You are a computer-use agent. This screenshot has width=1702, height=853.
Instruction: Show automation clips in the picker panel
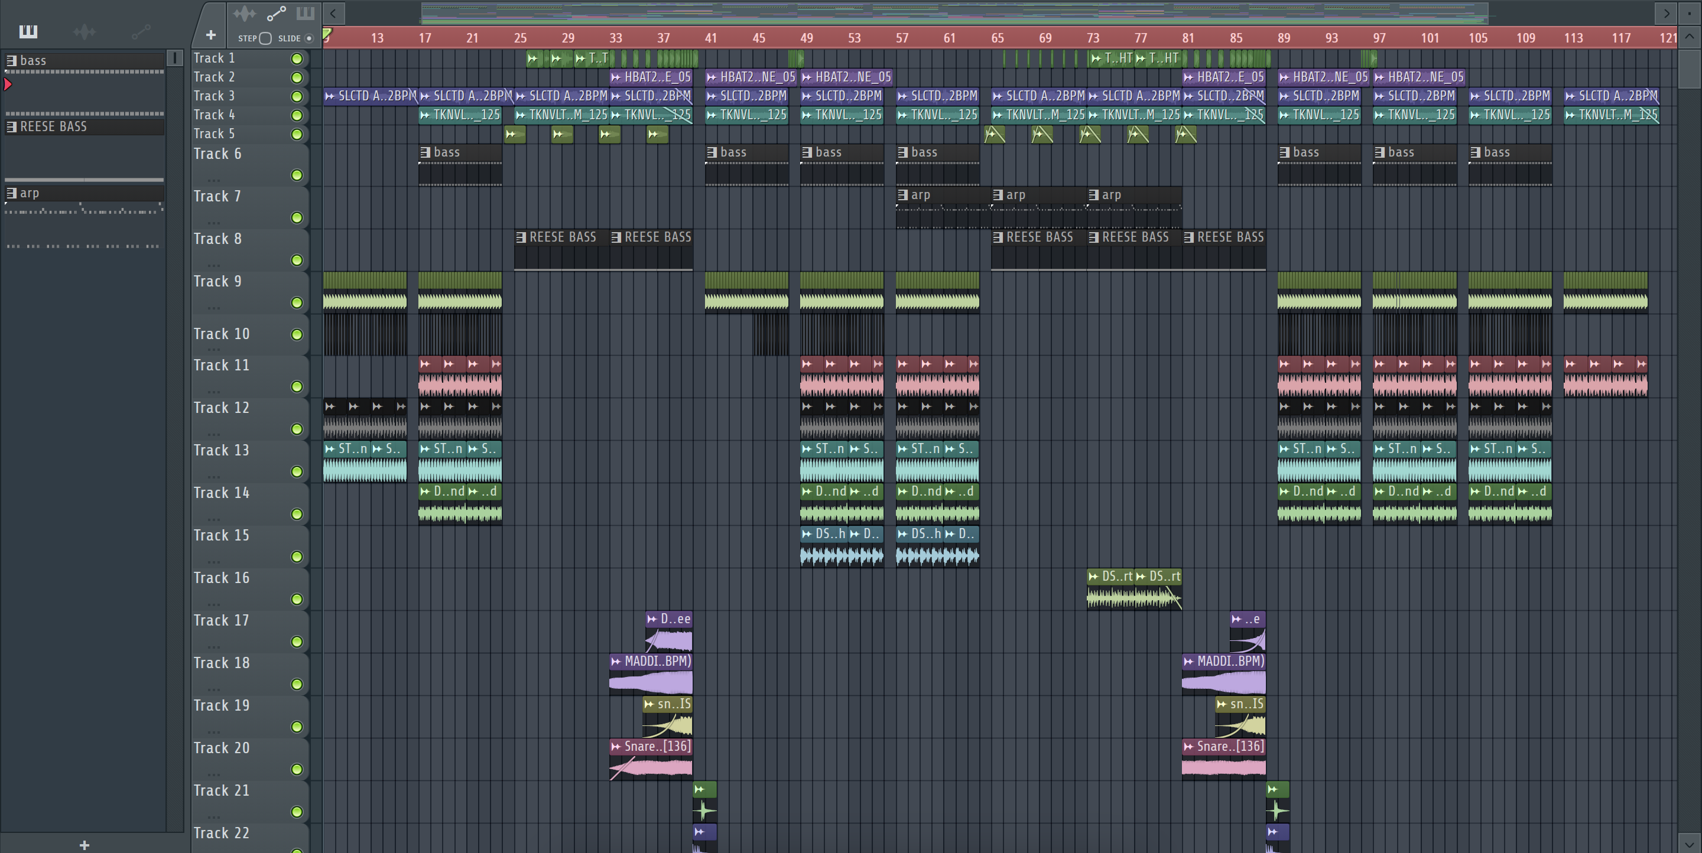click(141, 31)
